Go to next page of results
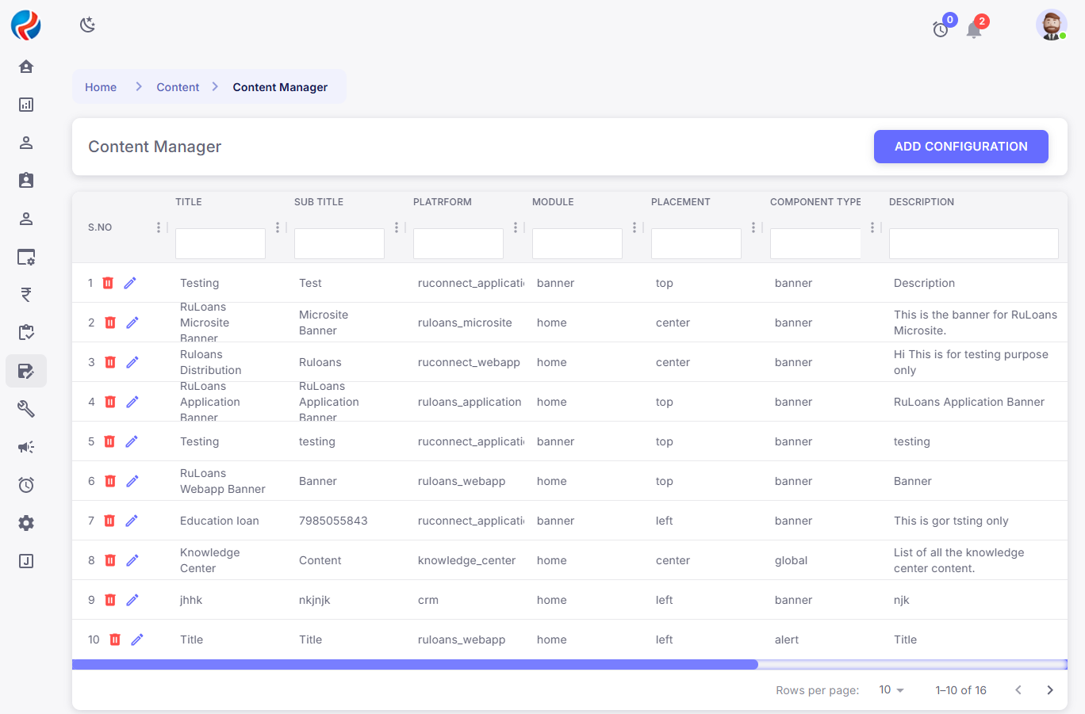The width and height of the screenshot is (1085, 714). (x=1049, y=690)
